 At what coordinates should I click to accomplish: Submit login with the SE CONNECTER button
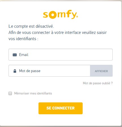tap(61, 108)
